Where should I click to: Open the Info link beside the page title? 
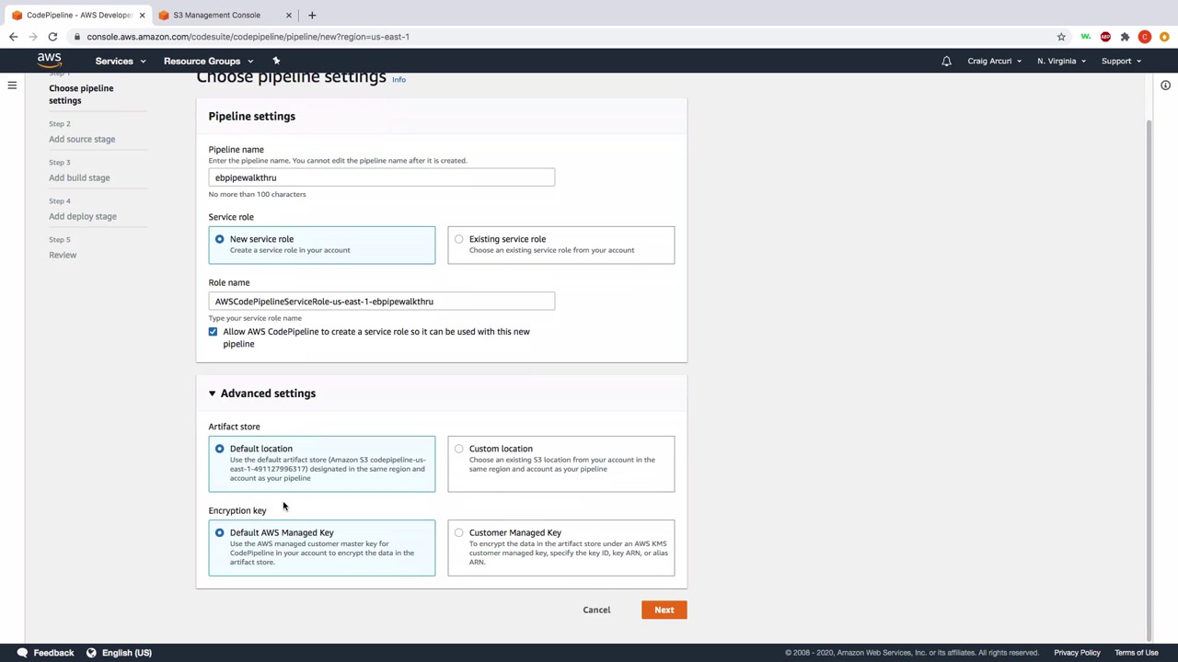tap(398, 80)
